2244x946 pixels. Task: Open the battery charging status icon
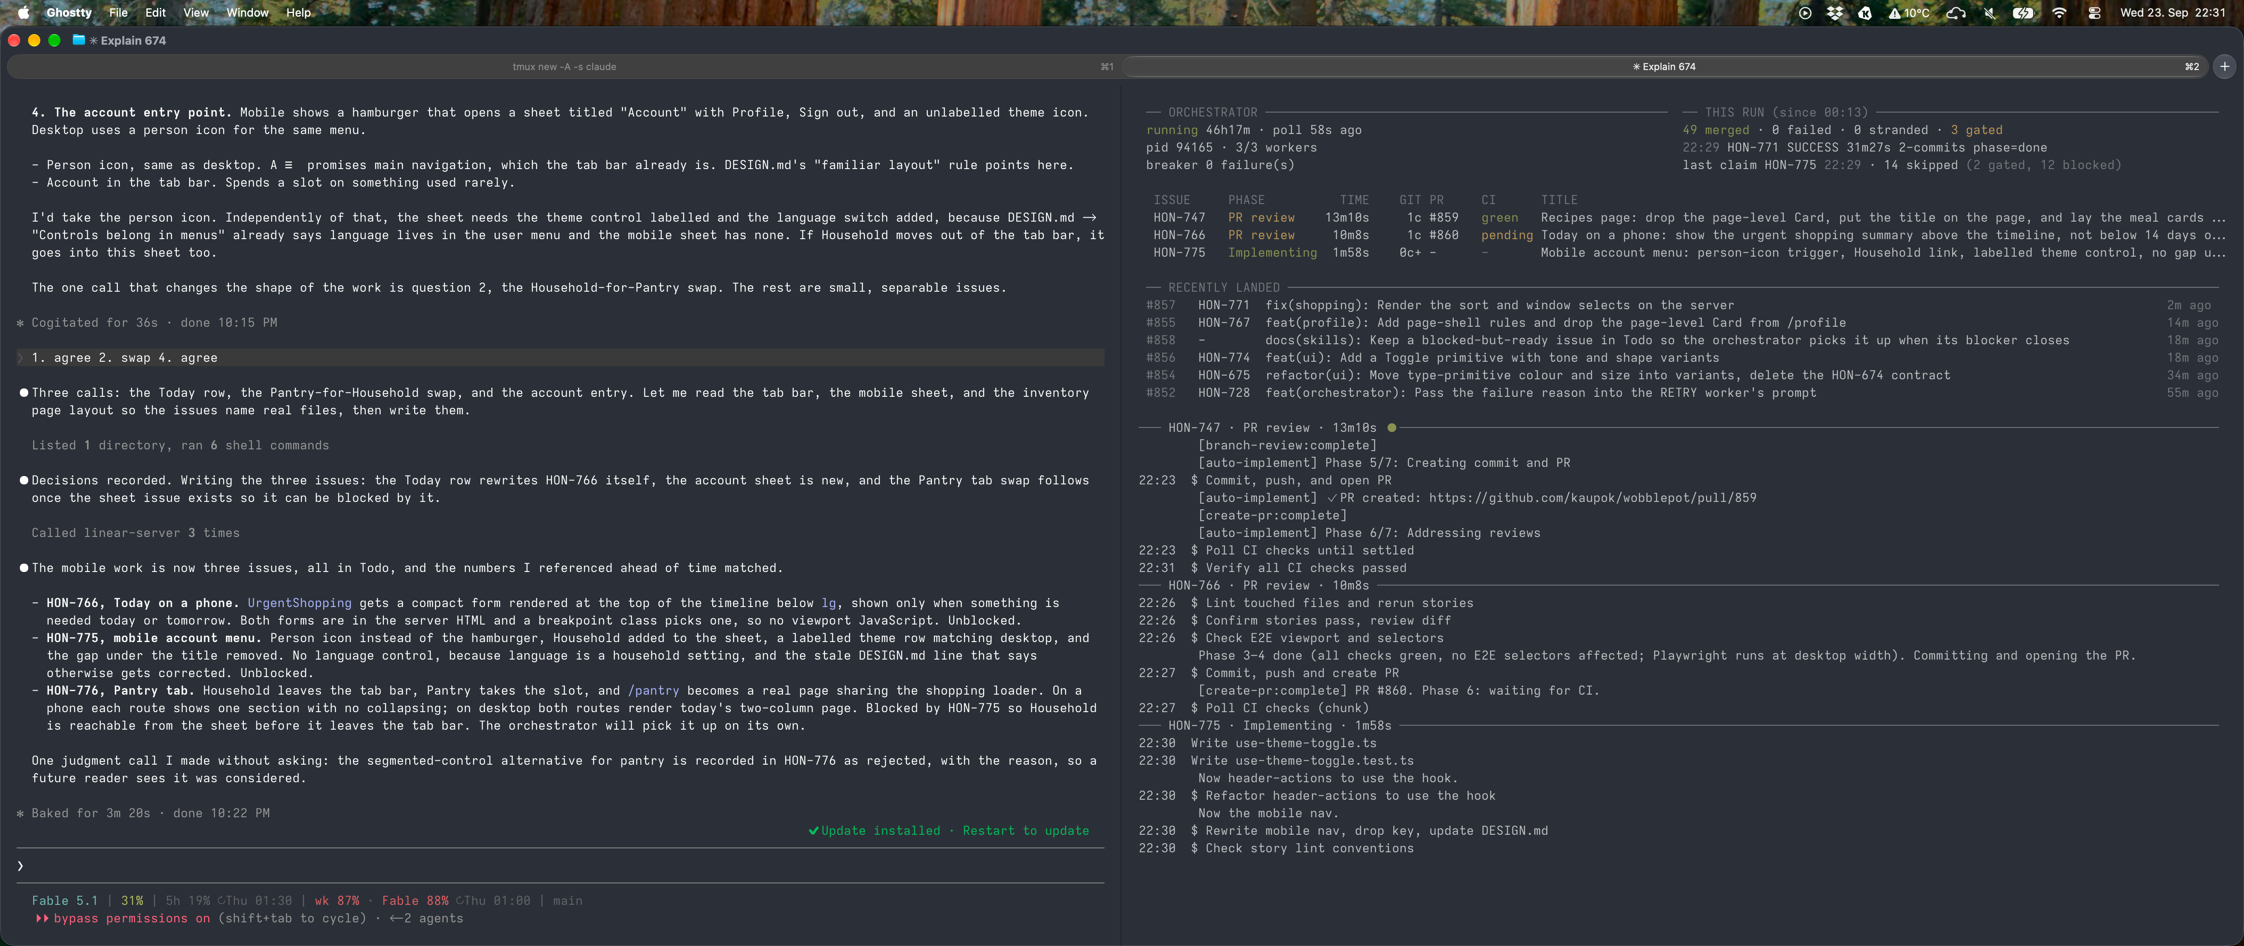[2023, 12]
